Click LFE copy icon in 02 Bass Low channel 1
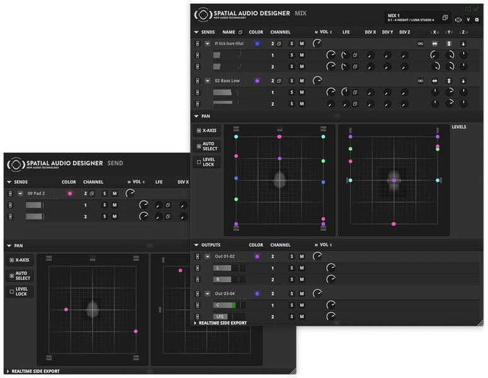The image size is (488, 378). tap(355, 93)
